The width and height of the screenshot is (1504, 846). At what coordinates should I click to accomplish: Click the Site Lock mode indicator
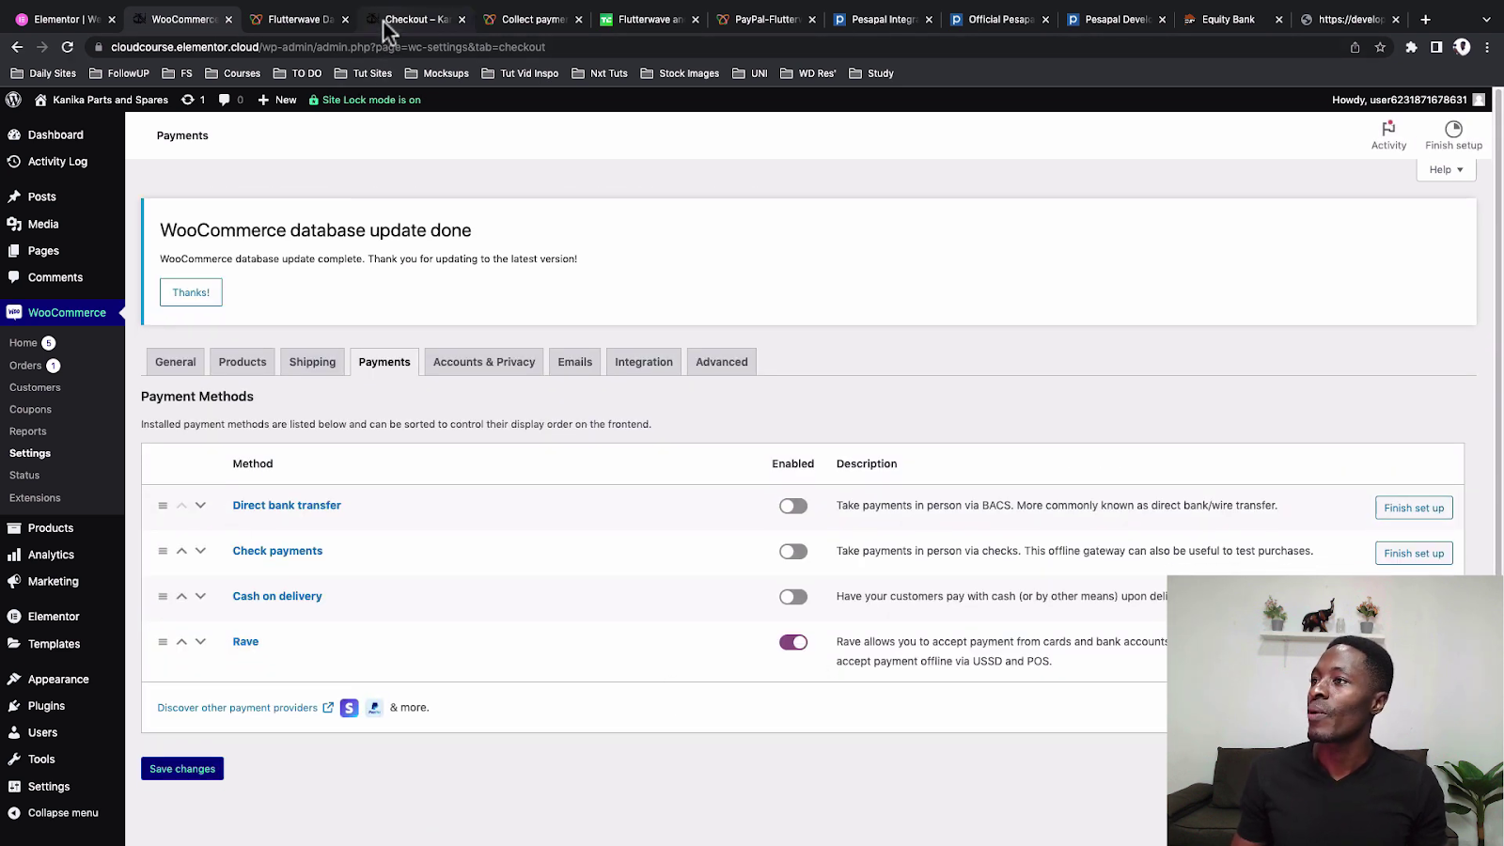coord(365,100)
